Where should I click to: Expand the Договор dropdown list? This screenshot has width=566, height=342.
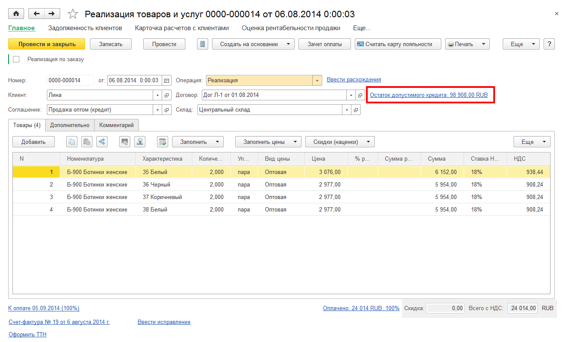point(351,95)
